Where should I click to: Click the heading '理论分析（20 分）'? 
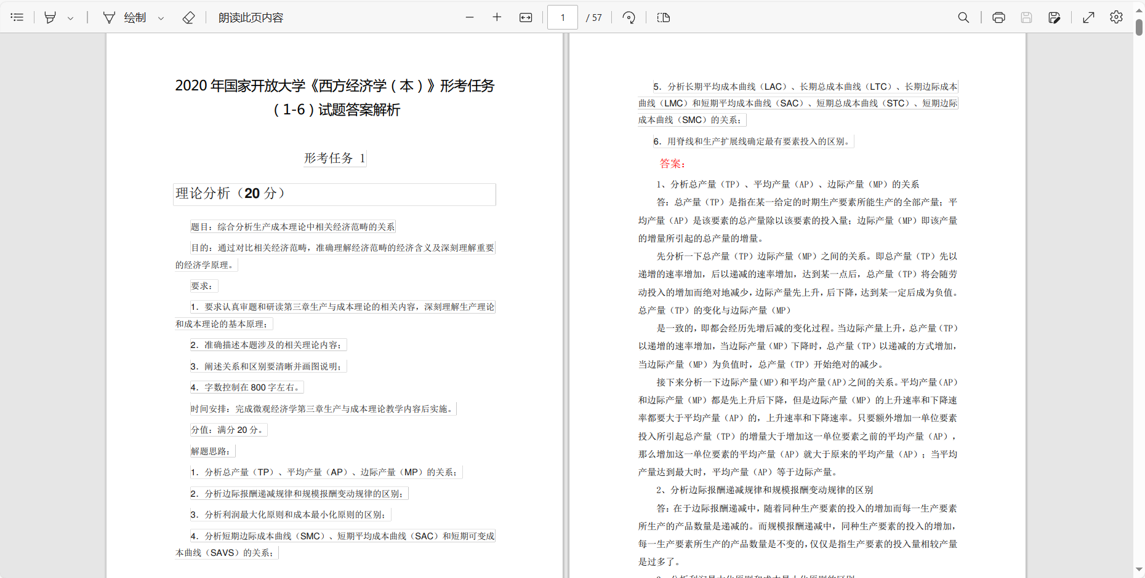click(230, 193)
